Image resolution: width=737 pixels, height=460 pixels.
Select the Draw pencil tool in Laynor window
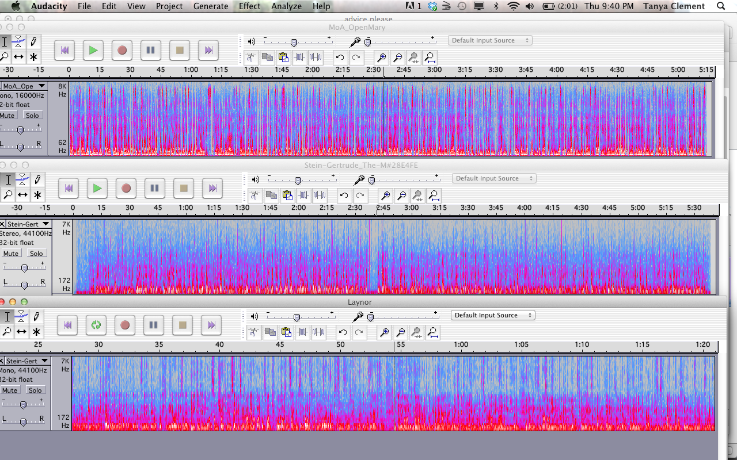(x=36, y=317)
